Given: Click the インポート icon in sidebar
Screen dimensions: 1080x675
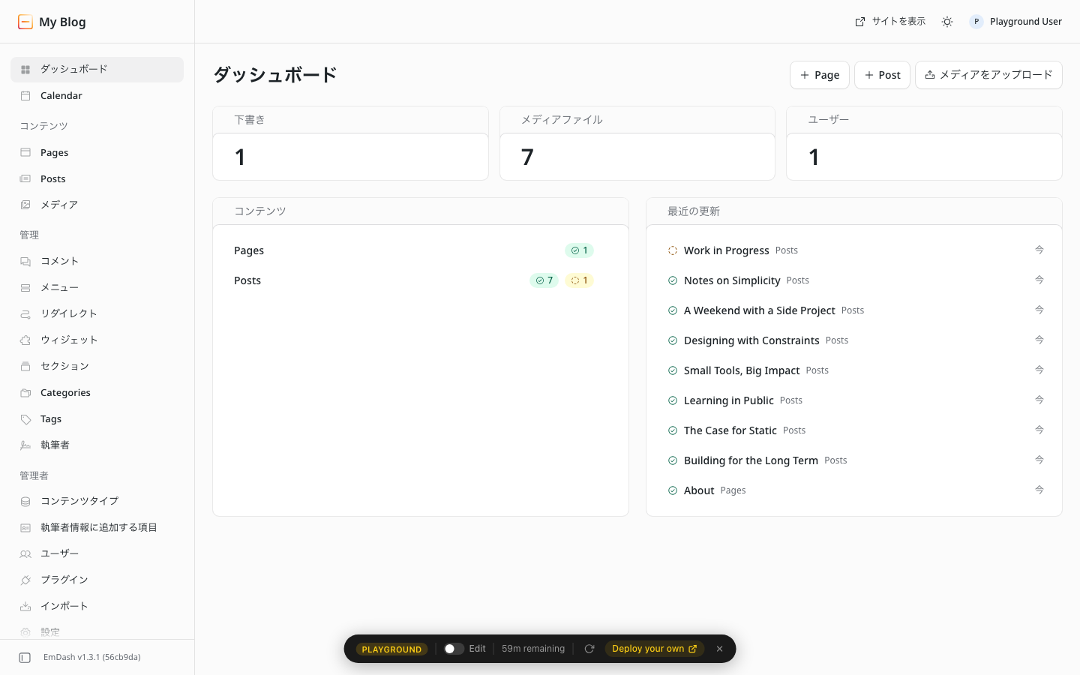Looking at the screenshot, I should (25, 606).
